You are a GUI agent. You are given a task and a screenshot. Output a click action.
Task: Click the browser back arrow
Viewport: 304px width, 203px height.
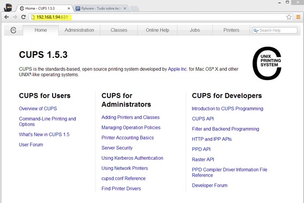pos(7,17)
